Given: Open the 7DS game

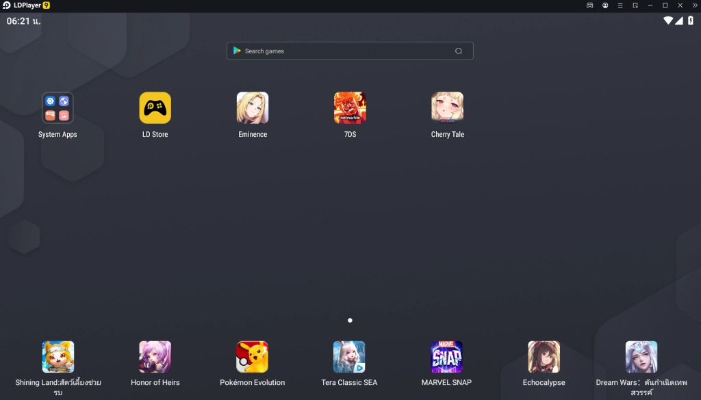Looking at the screenshot, I should [350, 107].
